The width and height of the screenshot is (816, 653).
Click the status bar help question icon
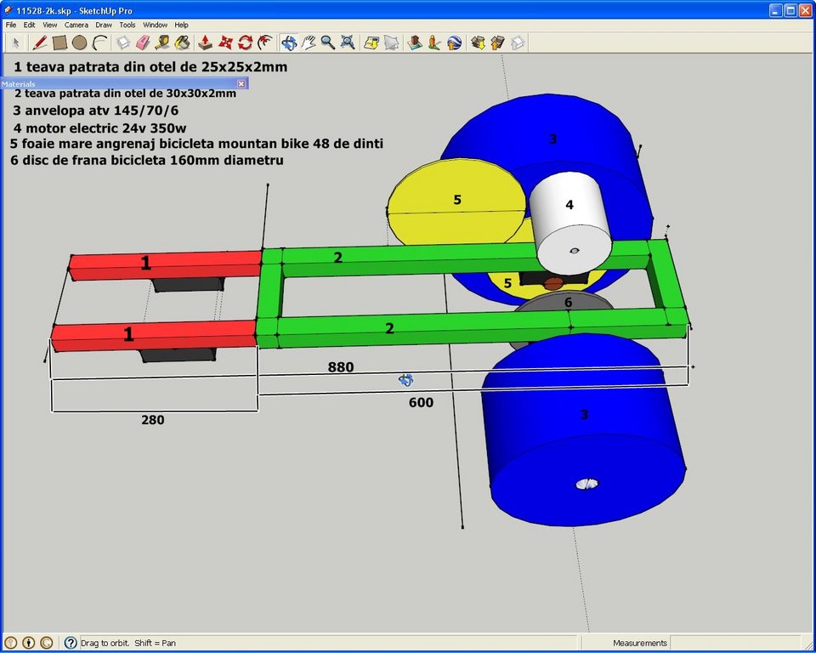(71, 643)
